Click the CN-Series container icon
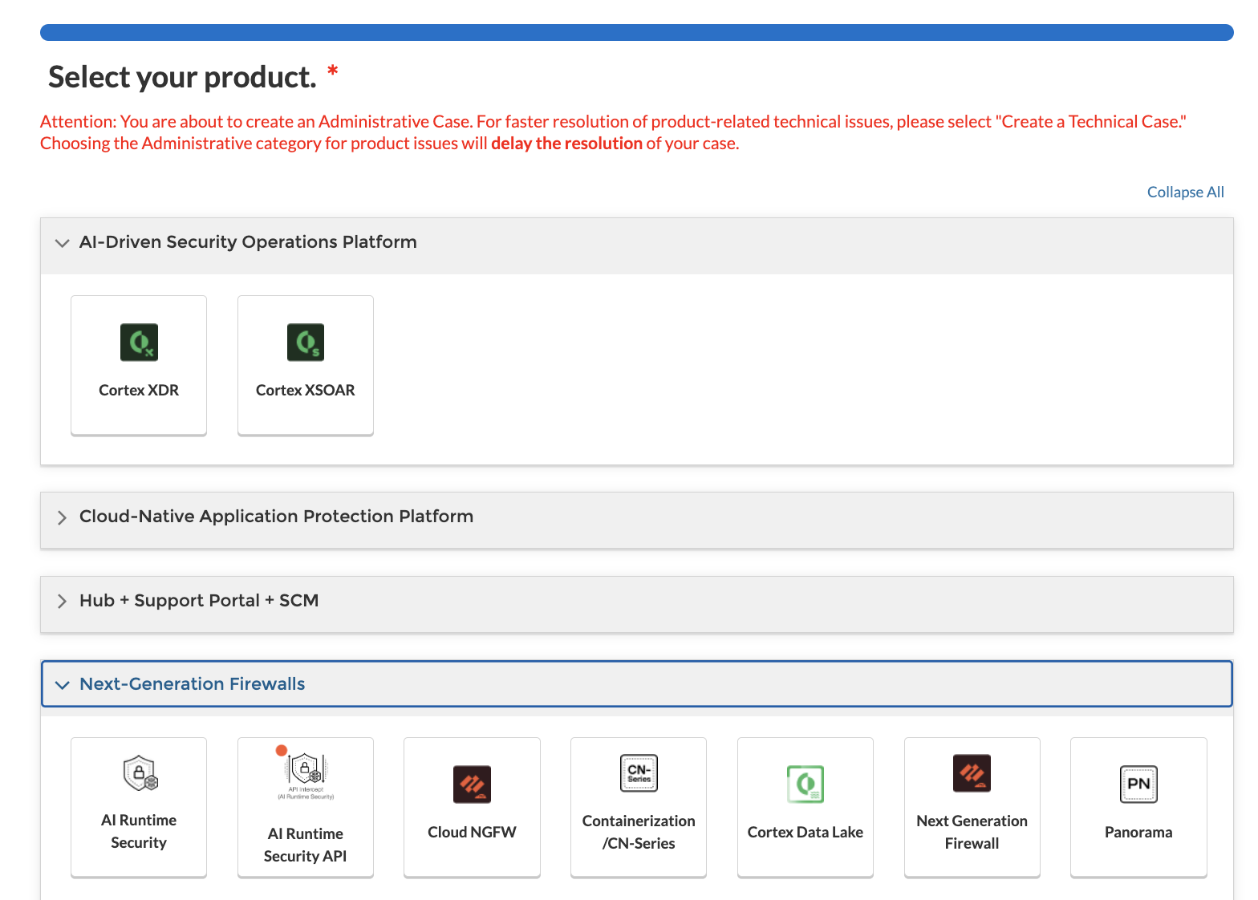 [x=639, y=773]
